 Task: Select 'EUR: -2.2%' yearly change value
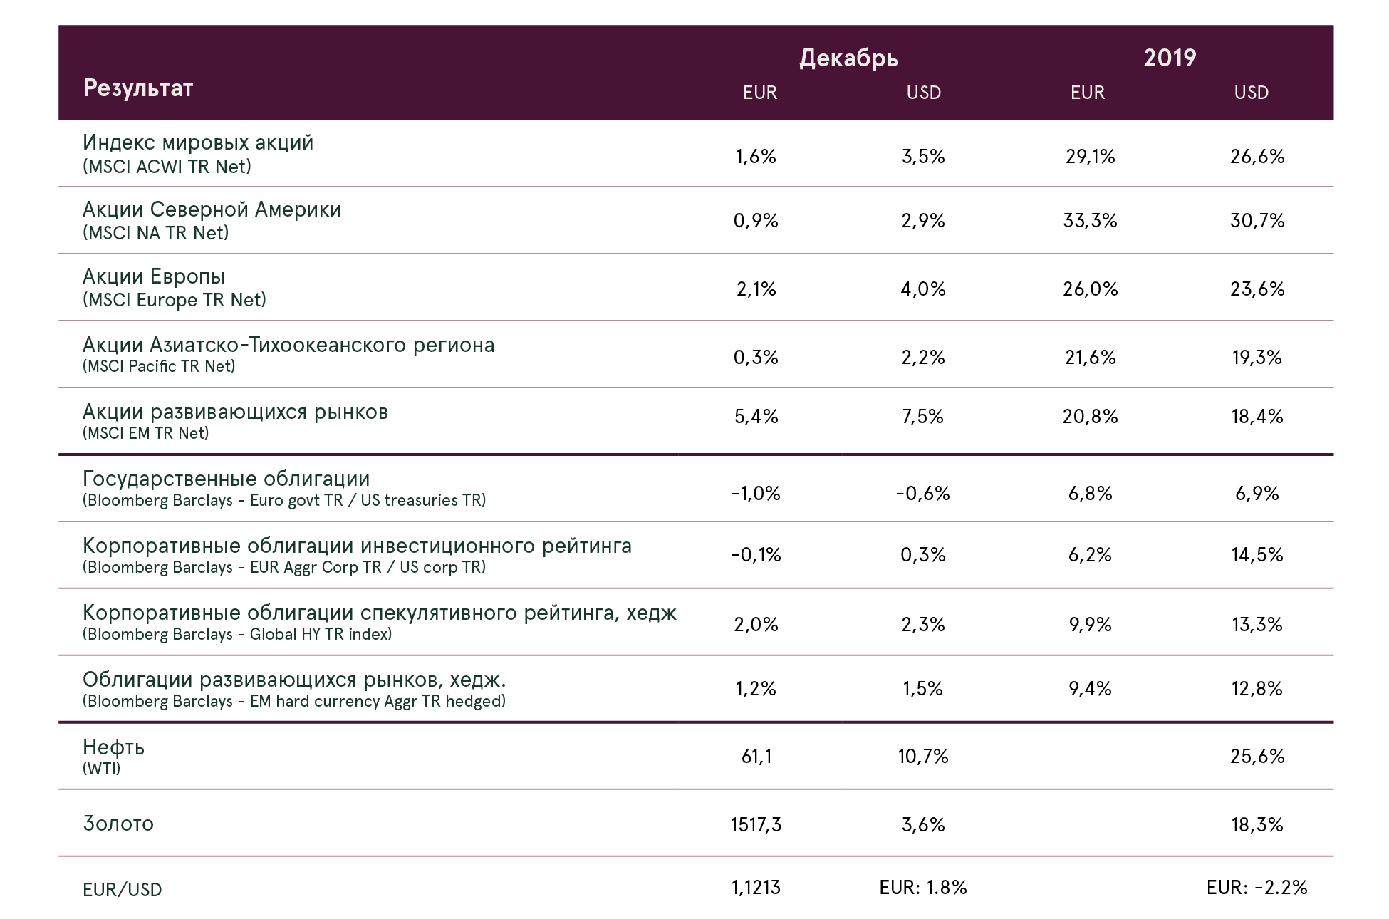tap(1257, 888)
